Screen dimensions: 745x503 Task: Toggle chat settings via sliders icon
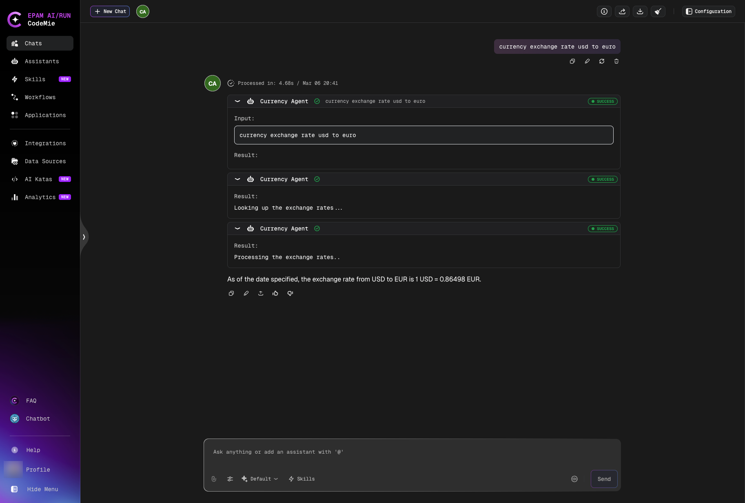tap(230, 479)
